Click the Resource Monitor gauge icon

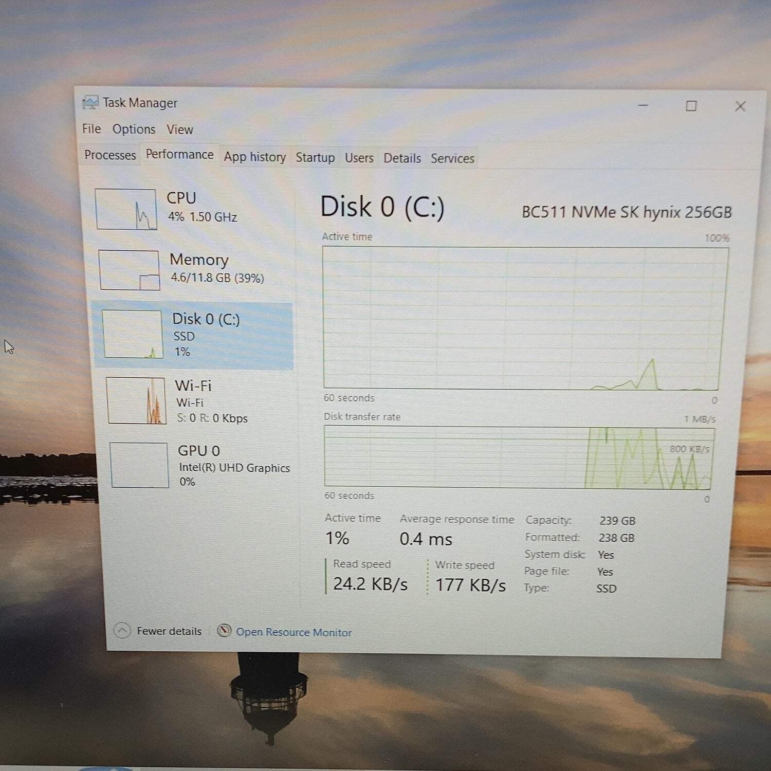pos(224,631)
